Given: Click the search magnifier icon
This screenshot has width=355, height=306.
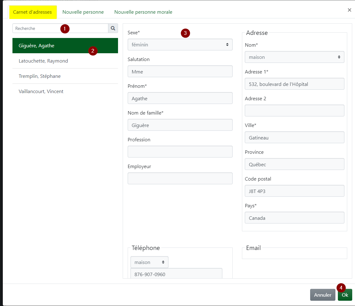Looking at the screenshot, I should click(x=113, y=28).
